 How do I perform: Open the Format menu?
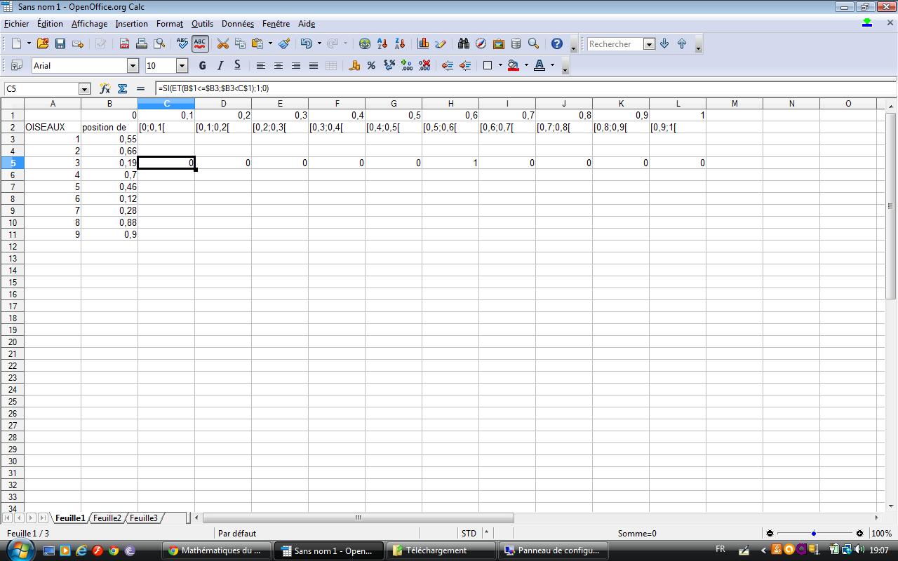click(170, 24)
